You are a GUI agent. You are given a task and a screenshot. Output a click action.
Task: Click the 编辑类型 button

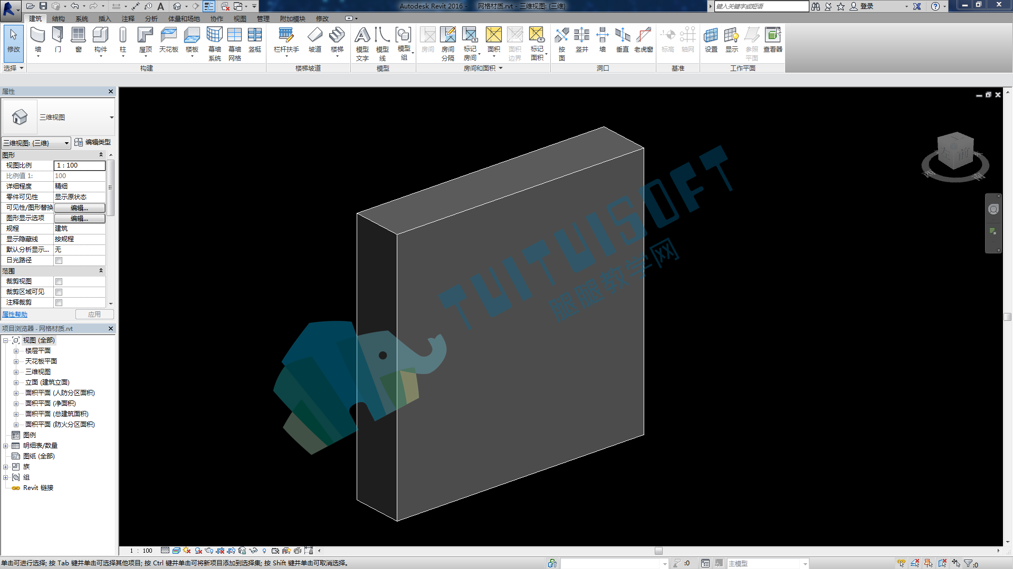coord(93,142)
